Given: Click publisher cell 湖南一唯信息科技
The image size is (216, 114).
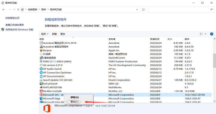Looking at the screenshot, I should point(118,54).
